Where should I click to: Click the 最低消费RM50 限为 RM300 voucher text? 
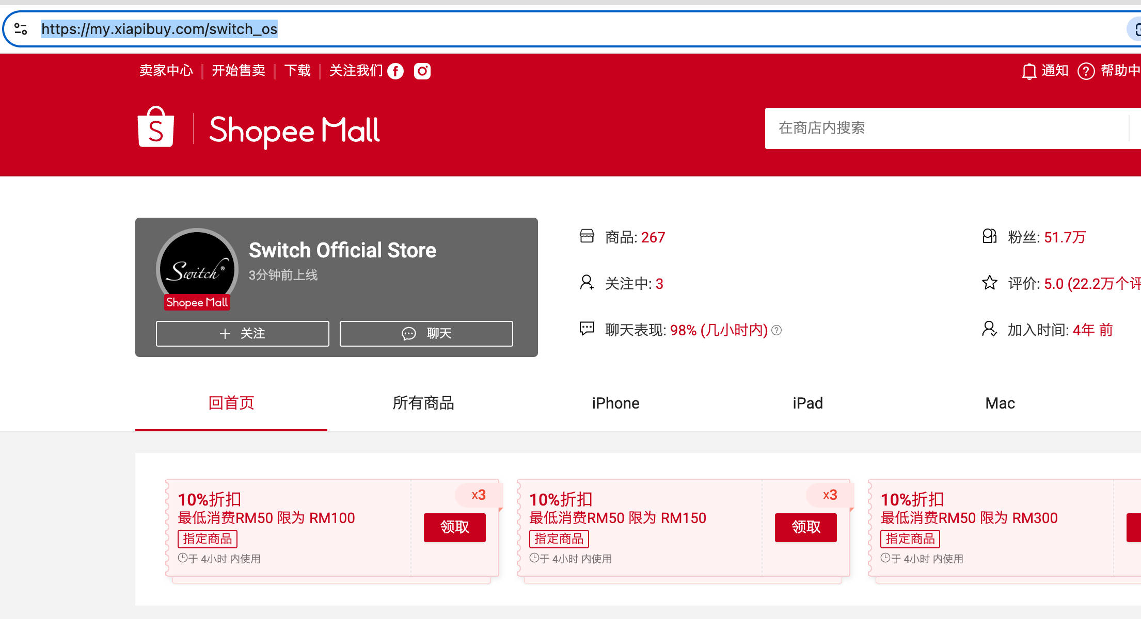click(969, 518)
